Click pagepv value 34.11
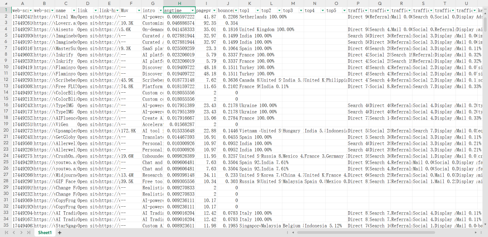This screenshot has height=237, width=488. (206, 175)
